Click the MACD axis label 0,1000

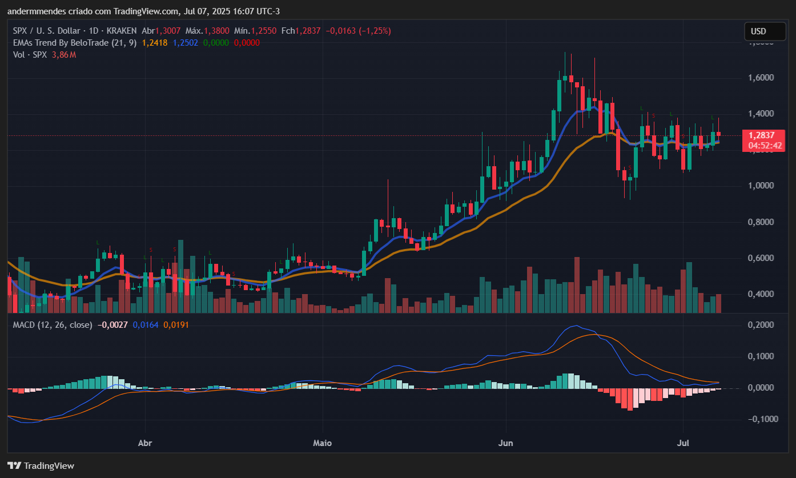[x=761, y=356]
